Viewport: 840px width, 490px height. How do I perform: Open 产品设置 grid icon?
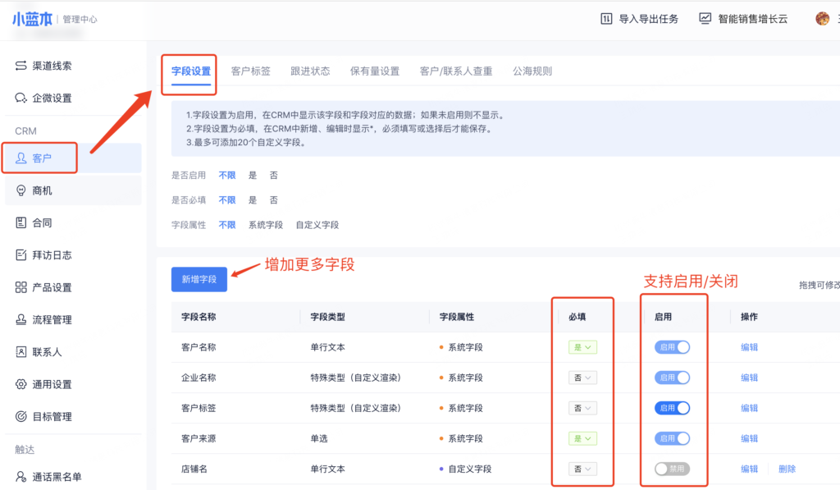tap(21, 287)
